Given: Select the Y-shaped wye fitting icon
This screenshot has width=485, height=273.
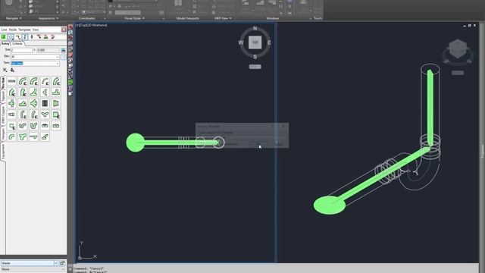Looking at the screenshot, I should 45,115.
